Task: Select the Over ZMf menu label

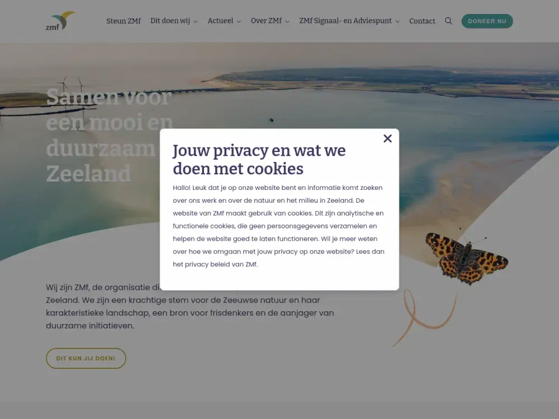Action: click(266, 21)
